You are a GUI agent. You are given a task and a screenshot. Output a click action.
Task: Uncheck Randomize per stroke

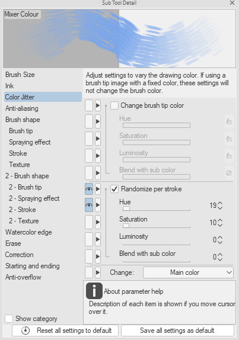114,189
